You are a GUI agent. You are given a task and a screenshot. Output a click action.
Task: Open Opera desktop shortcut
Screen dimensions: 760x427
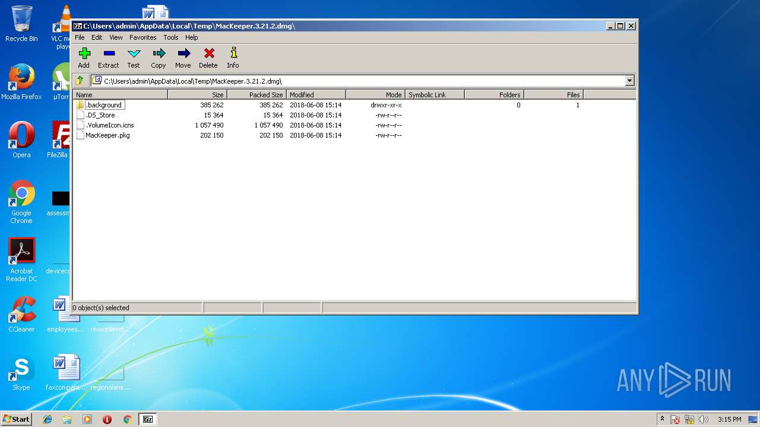tap(21, 140)
